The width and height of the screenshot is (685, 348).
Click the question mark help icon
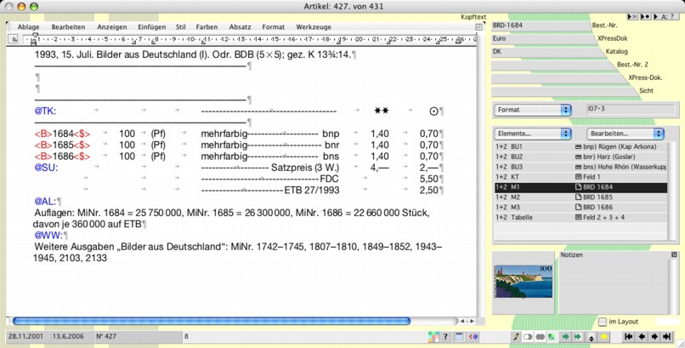pos(446,337)
